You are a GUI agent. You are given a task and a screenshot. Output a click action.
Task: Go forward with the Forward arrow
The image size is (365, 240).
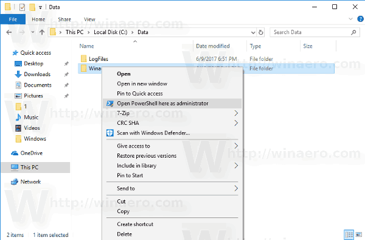click(22, 32)
